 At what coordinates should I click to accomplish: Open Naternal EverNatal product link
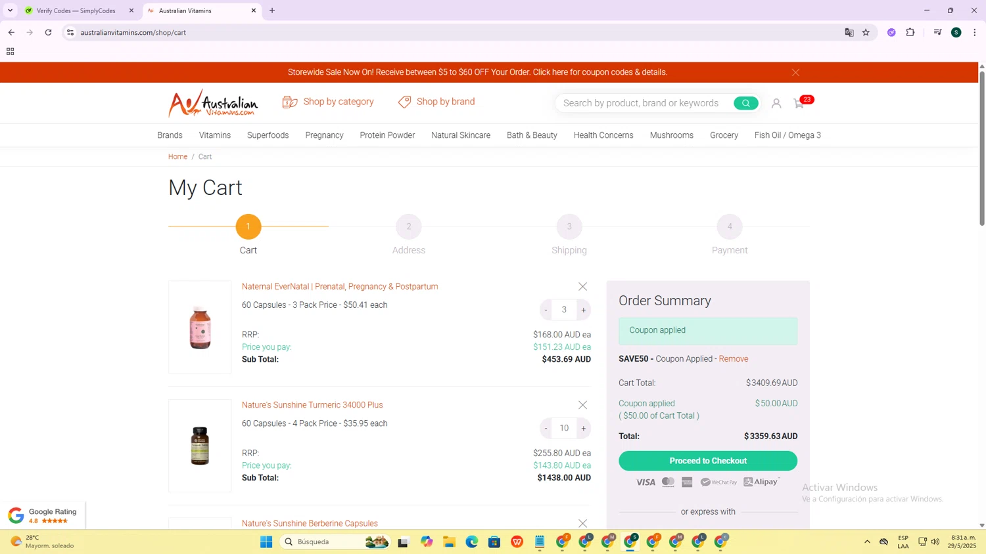point(340,287)
